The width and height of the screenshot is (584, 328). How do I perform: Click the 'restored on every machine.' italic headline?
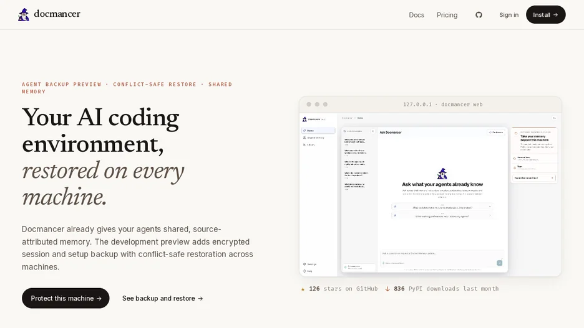tap(103, 184)
